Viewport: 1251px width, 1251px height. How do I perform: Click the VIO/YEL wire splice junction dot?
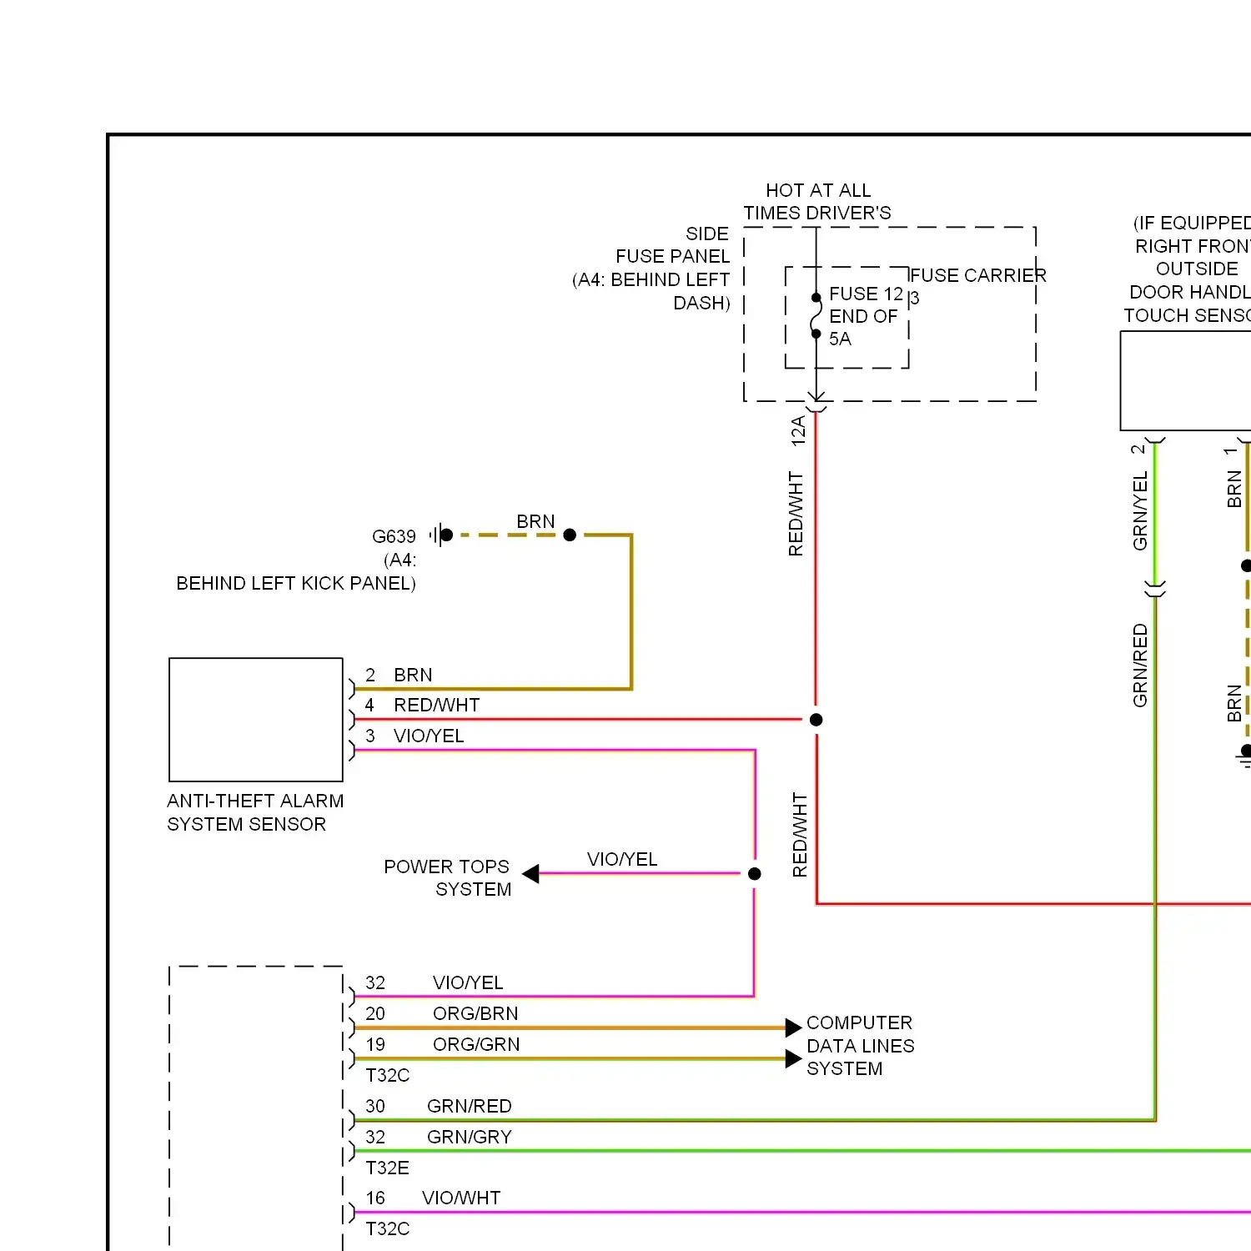(755, 874)
